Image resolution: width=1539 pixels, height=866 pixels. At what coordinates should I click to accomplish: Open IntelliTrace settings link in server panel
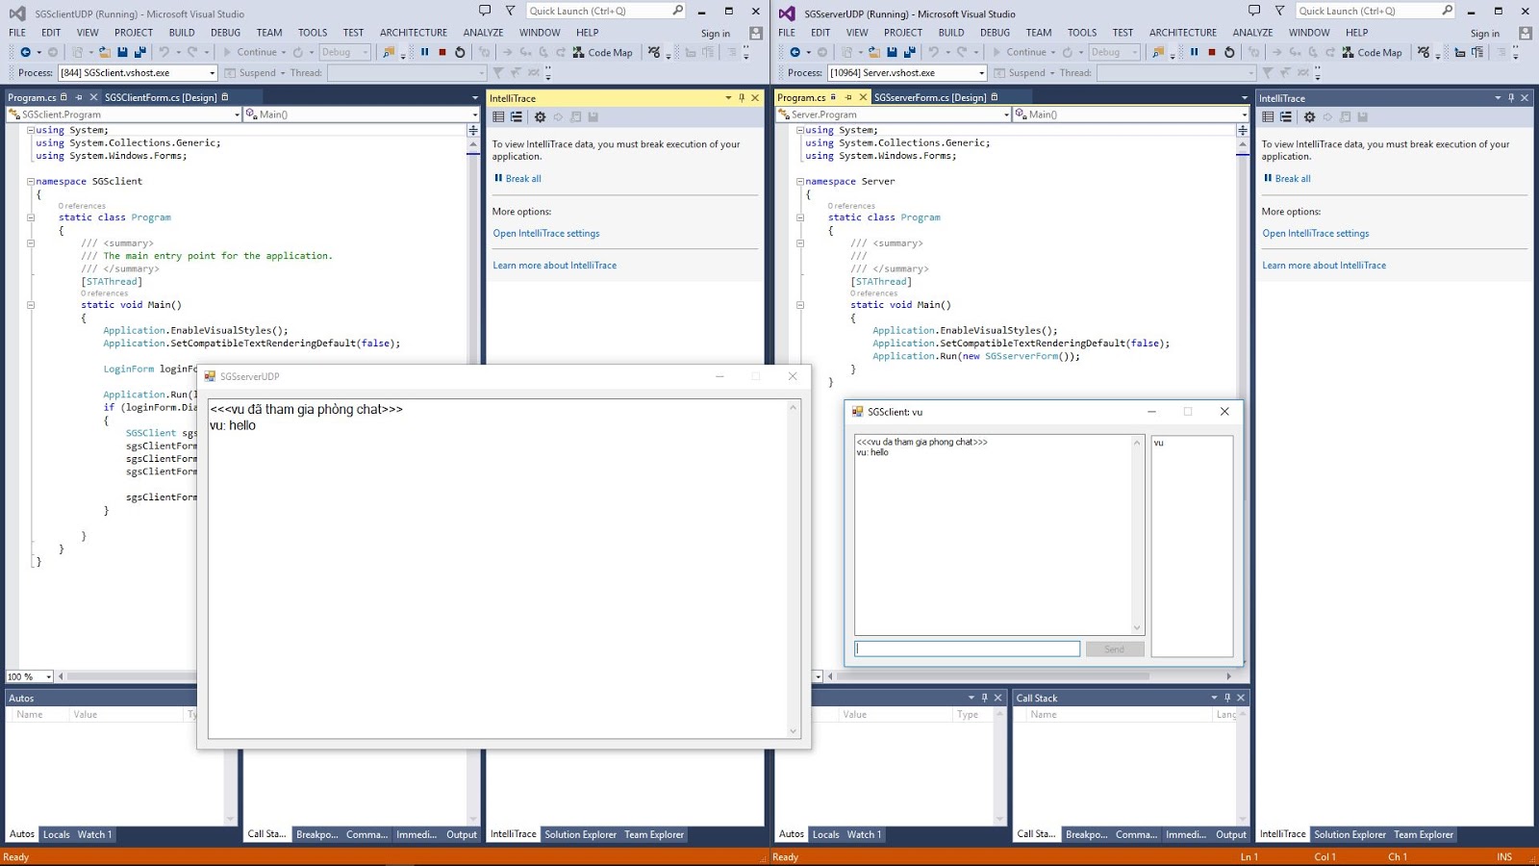tap(1315, 234)
